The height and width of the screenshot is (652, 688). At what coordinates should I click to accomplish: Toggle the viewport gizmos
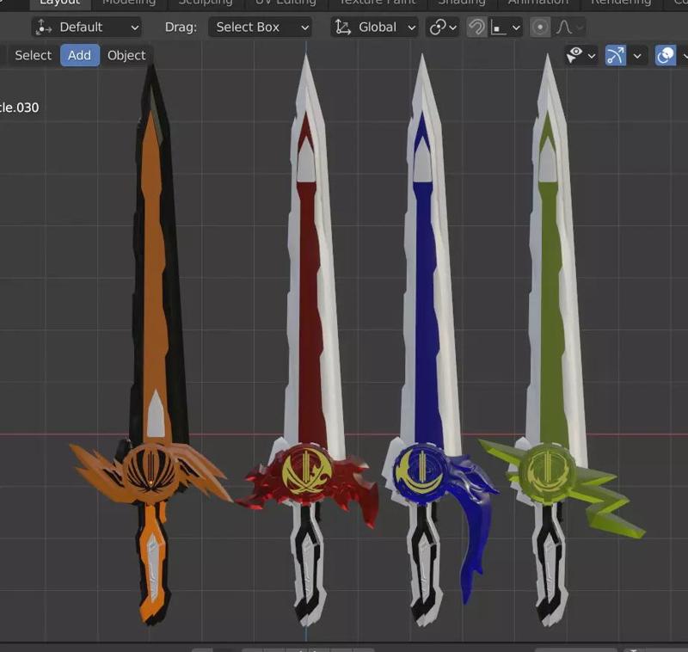[x=617, y=55]
